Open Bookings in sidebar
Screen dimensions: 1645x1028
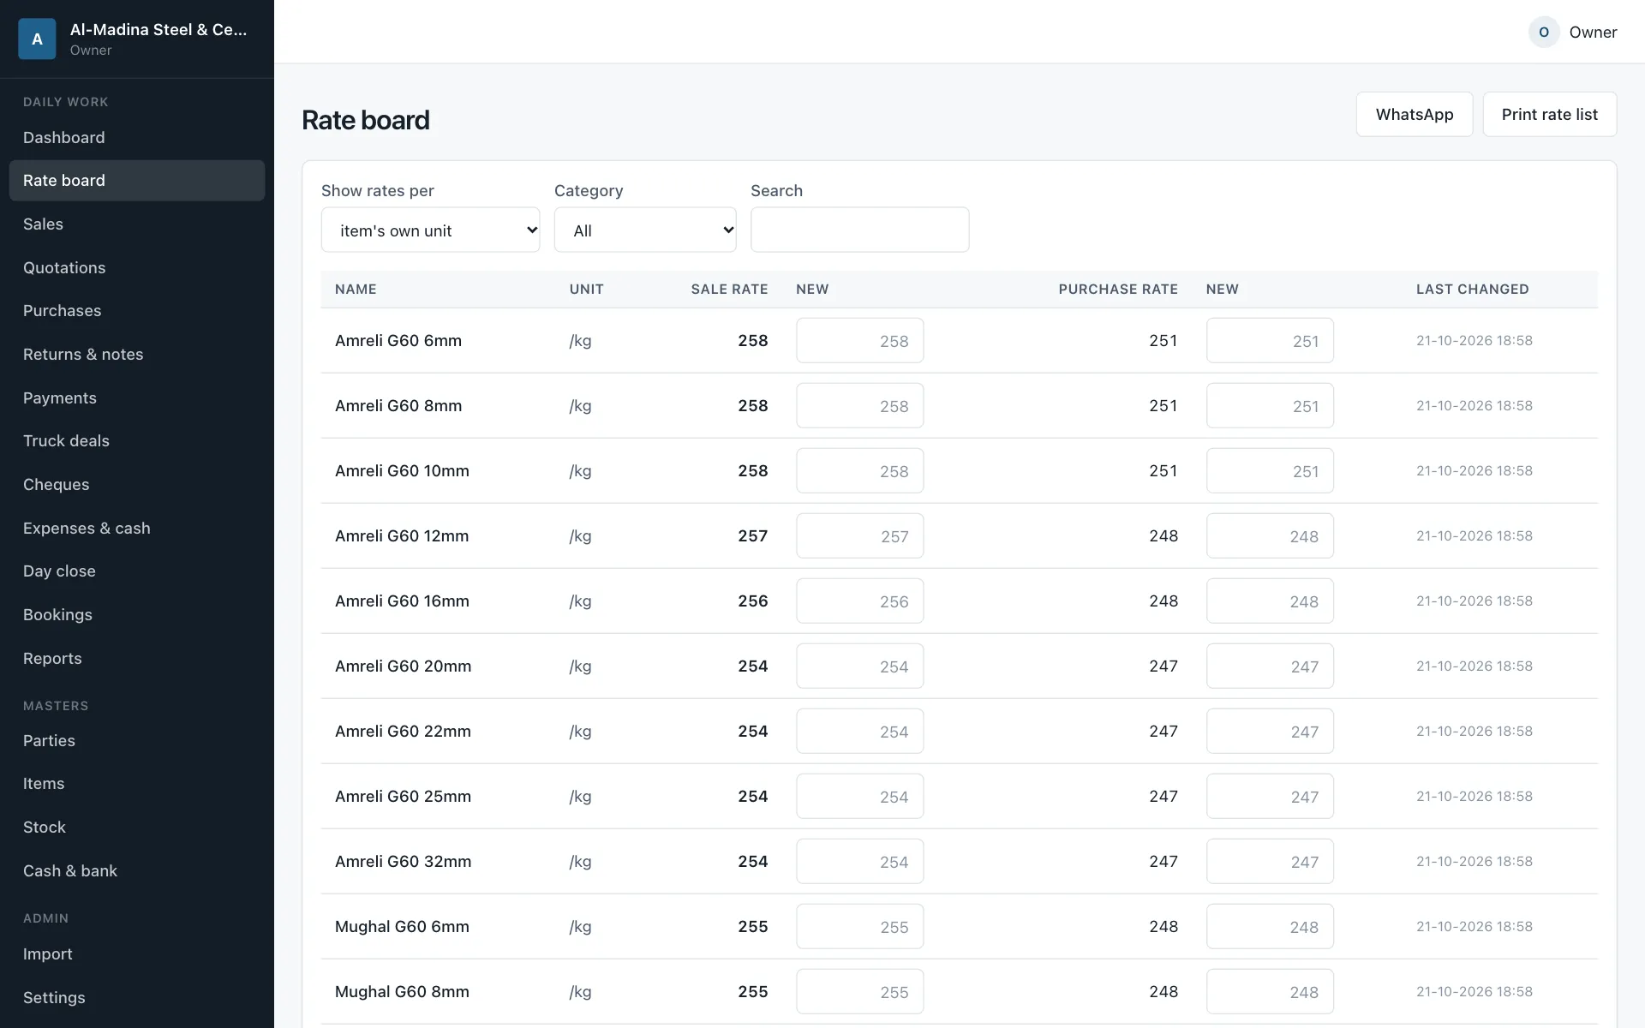137,614
